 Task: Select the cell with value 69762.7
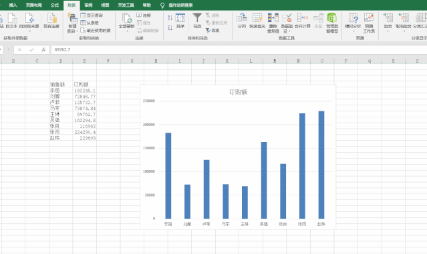[x=85, y=115]
